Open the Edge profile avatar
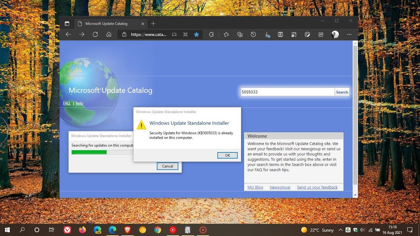 click(335, 34)
